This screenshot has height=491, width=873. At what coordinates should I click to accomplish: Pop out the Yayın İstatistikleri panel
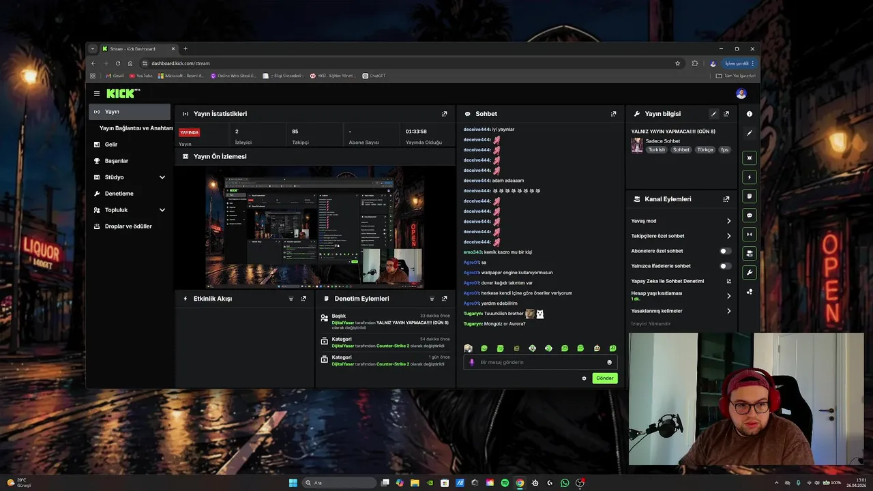444,114
